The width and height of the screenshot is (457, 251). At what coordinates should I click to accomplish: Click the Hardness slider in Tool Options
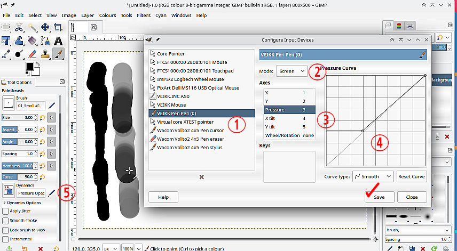pyautogui.click(x=20, y=166)
